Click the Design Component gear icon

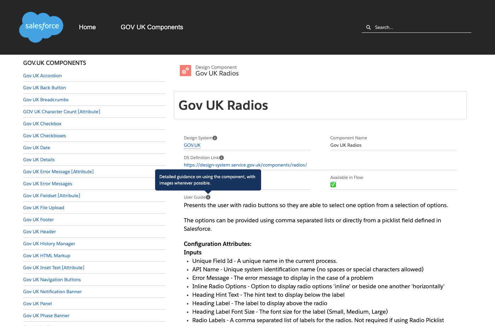pos(185,70)
